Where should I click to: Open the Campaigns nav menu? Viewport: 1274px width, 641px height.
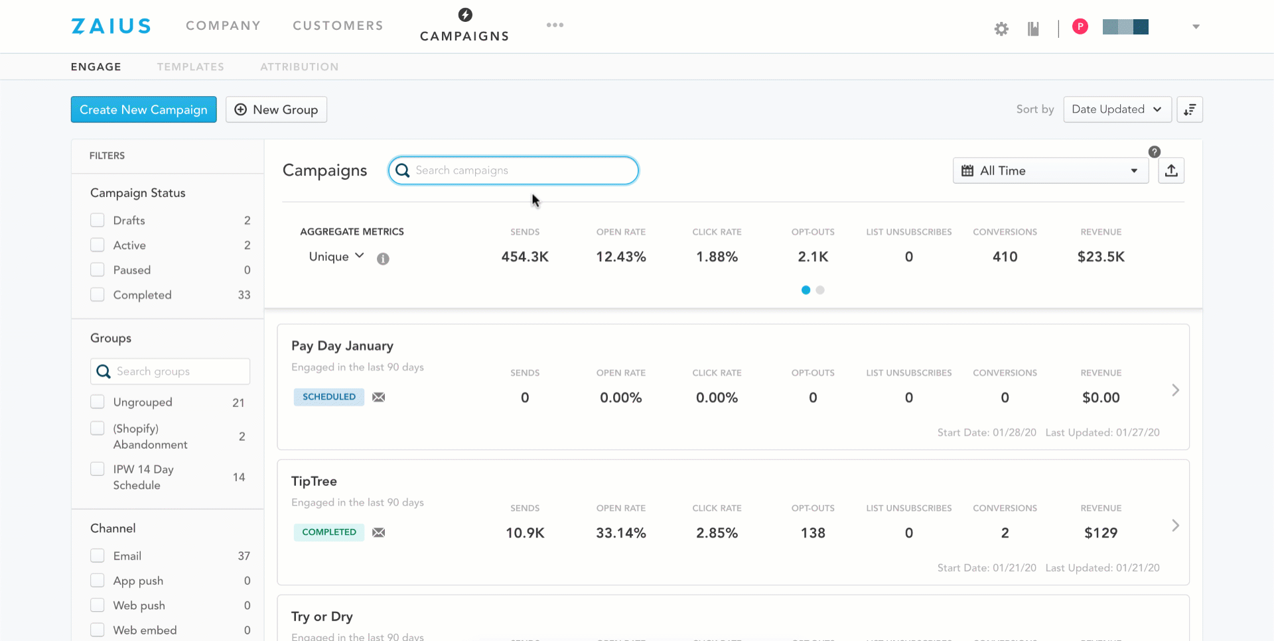[x=464, y=36]
